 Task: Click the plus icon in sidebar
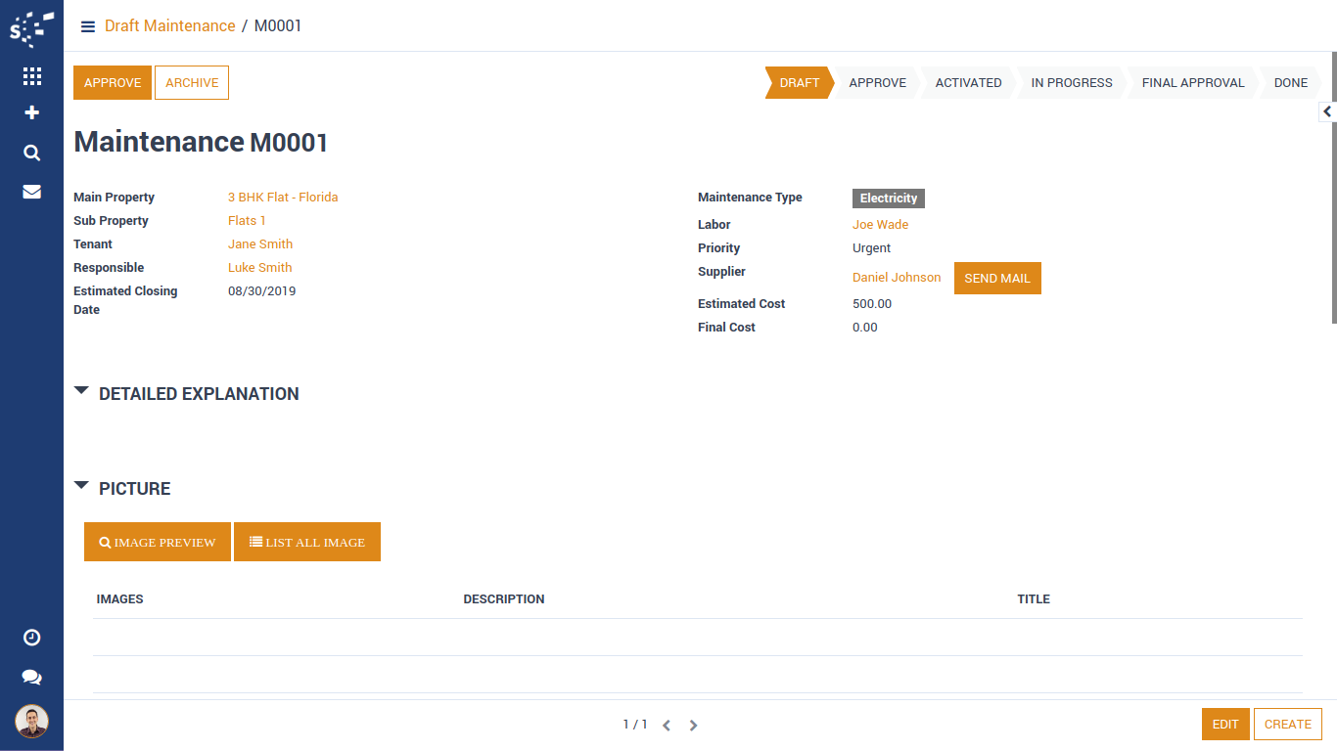pyautogui.click(x=31, y=113)
